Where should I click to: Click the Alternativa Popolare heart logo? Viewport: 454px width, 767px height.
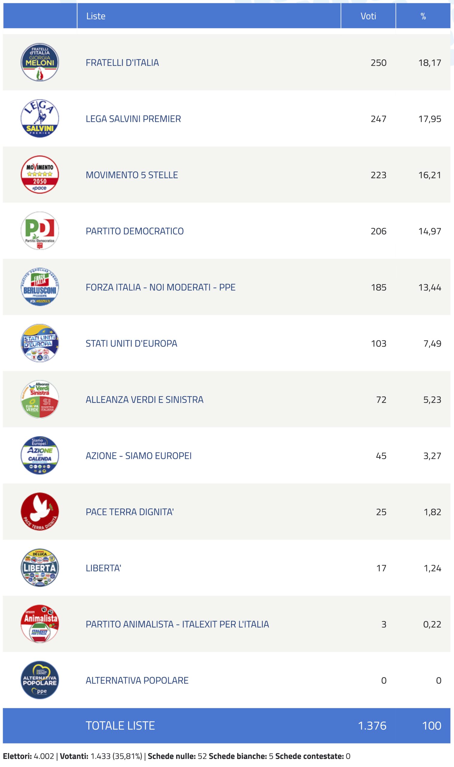(x=40, y=680)
